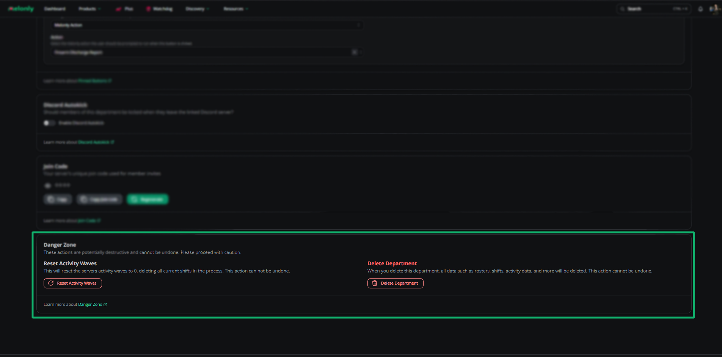Toggle Enable Discord Autokick switch
Image resolution: width=722 pixels, height=357 pixels.
tap(49, 123)
